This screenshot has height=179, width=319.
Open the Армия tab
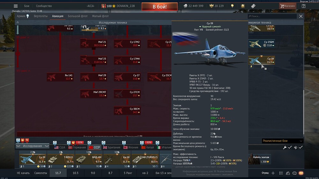pyautogui.click(x=23, y=16)
